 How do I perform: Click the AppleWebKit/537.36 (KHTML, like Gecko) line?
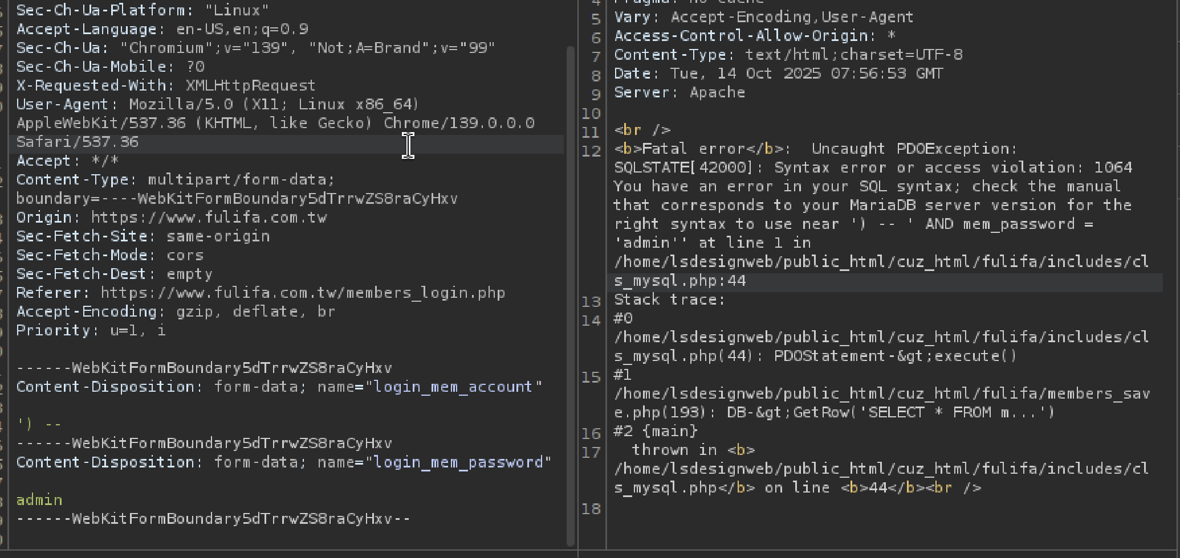[x=275, y=123]
